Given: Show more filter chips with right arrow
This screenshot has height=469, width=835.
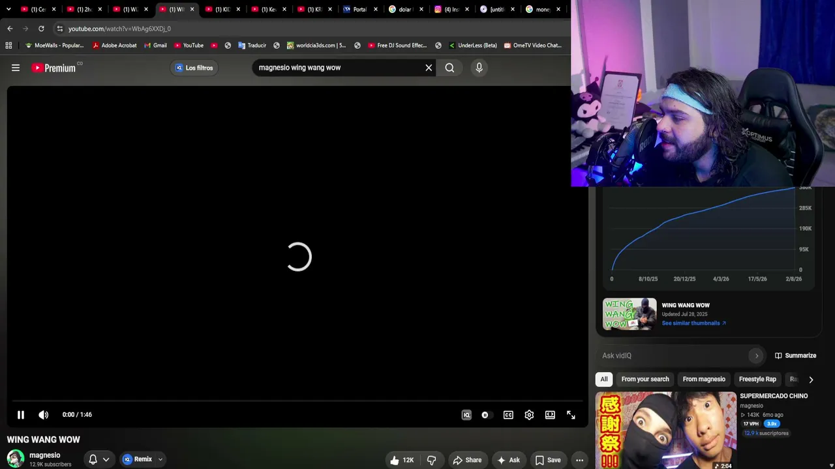Looking at the screenshot, I should click(811, 379).
